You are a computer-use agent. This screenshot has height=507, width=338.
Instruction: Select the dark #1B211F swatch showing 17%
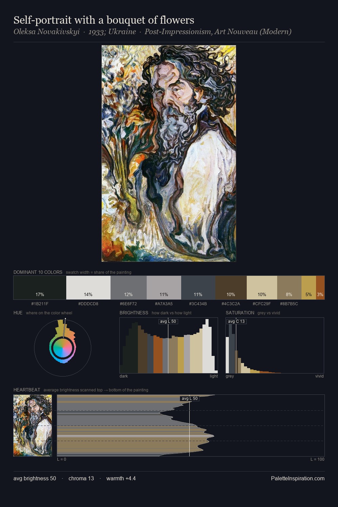pyautogui.click(x=40, y=288)
